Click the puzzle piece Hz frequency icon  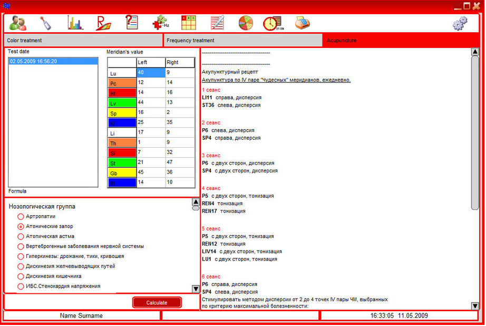(160, 23)
